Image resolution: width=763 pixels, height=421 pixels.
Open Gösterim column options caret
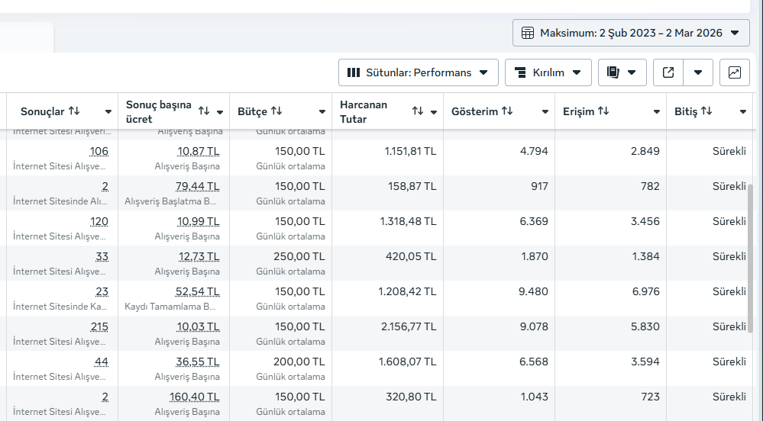pos(545,112)
